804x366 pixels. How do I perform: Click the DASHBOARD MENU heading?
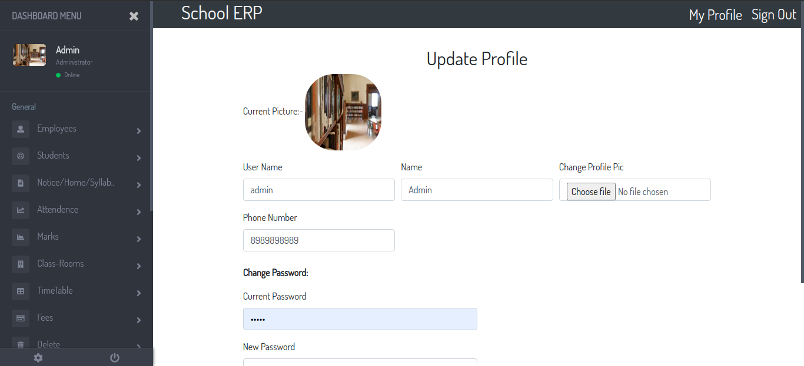[x=46, y=16]
